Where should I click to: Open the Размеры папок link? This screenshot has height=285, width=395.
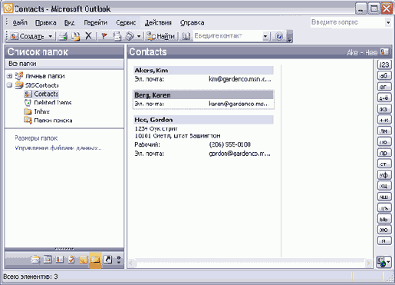(x=36, y=138)
